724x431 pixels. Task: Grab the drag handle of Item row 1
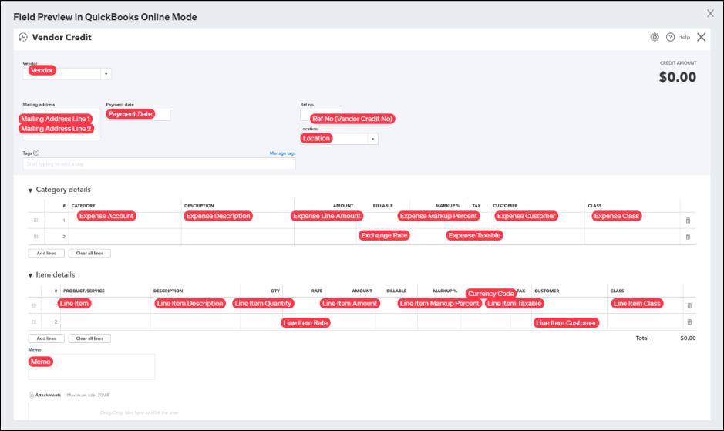pyautogui.click(x=34, y=305)
